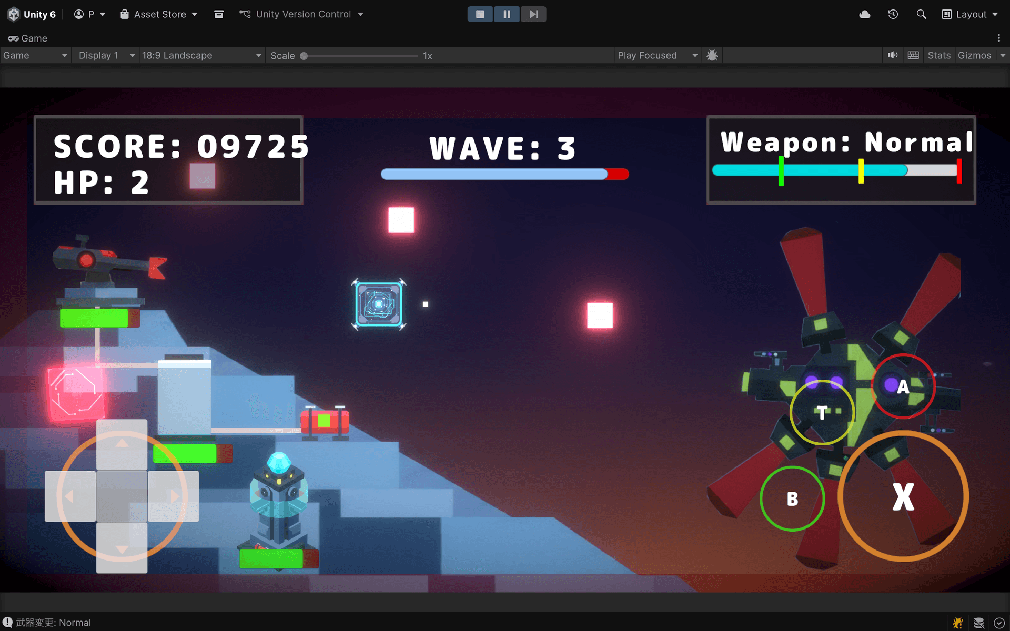Open the Layout dropdown
Viewport: 1010px width, 631px height.
coord(970,14)
